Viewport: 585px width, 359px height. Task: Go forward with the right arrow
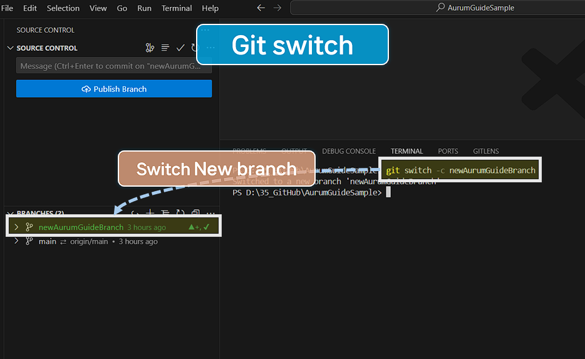click(277, 8)
